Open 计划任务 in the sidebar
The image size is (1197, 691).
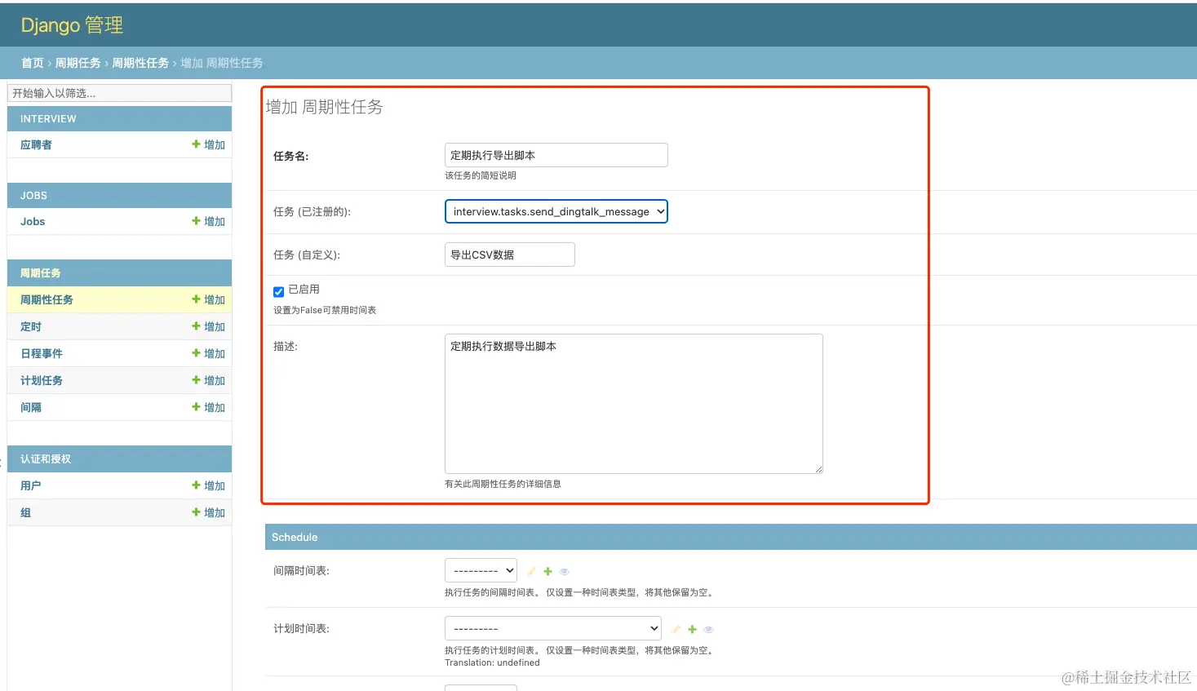pos(42,380)
